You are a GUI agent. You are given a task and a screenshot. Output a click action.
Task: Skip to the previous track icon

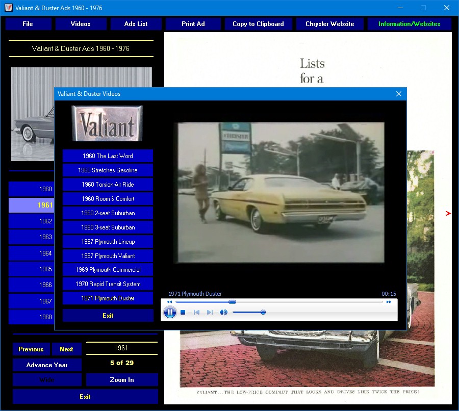196,313
